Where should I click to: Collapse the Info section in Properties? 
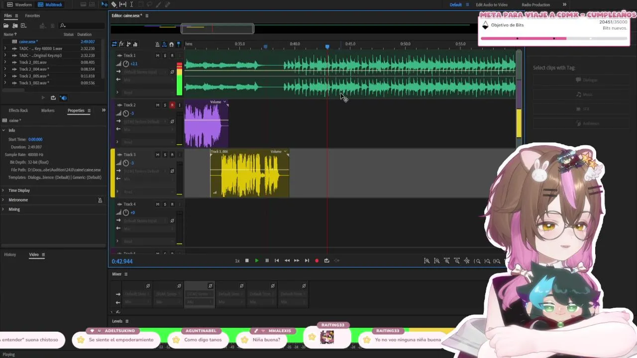pos(3,130)
